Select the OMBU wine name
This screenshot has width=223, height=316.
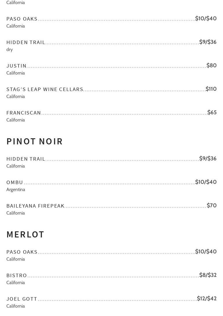tap(15, 183)
